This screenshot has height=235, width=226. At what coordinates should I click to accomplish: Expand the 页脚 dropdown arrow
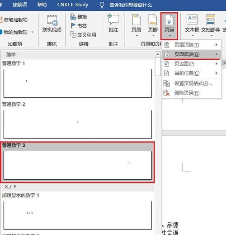[153, 36]
